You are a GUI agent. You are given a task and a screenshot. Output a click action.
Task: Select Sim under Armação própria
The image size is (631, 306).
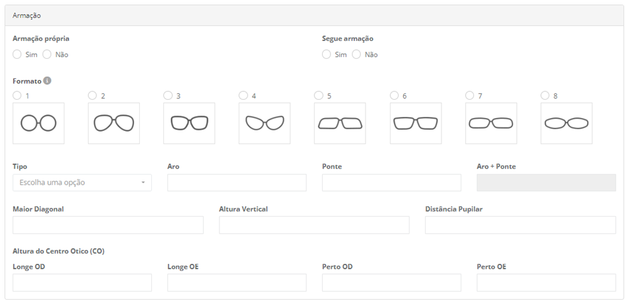pos(17,54)
